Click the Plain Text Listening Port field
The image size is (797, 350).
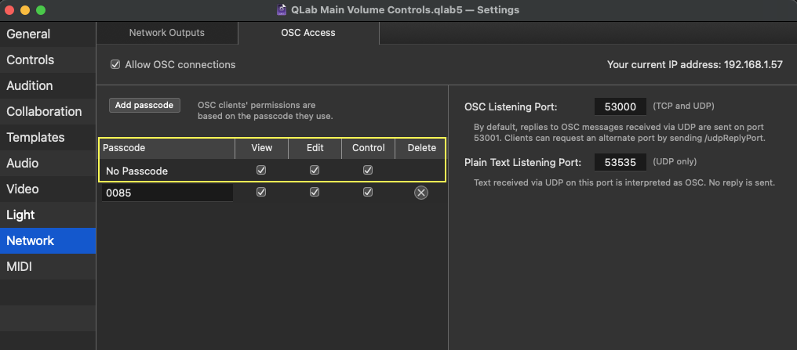[620, 163]
